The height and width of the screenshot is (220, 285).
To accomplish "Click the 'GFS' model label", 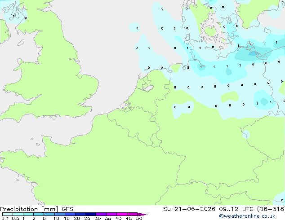I will coord(67,209).
